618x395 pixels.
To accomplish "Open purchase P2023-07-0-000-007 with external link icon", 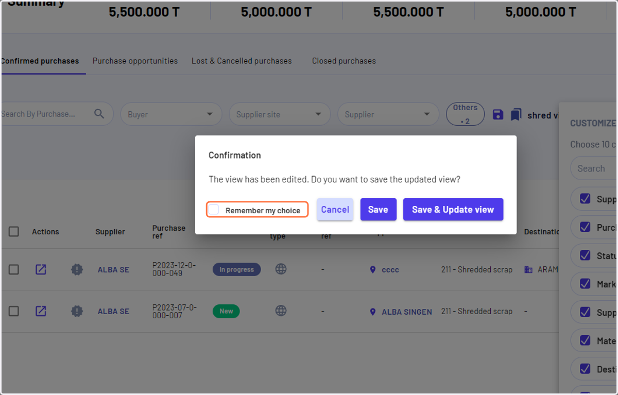I will click(41, 311).
